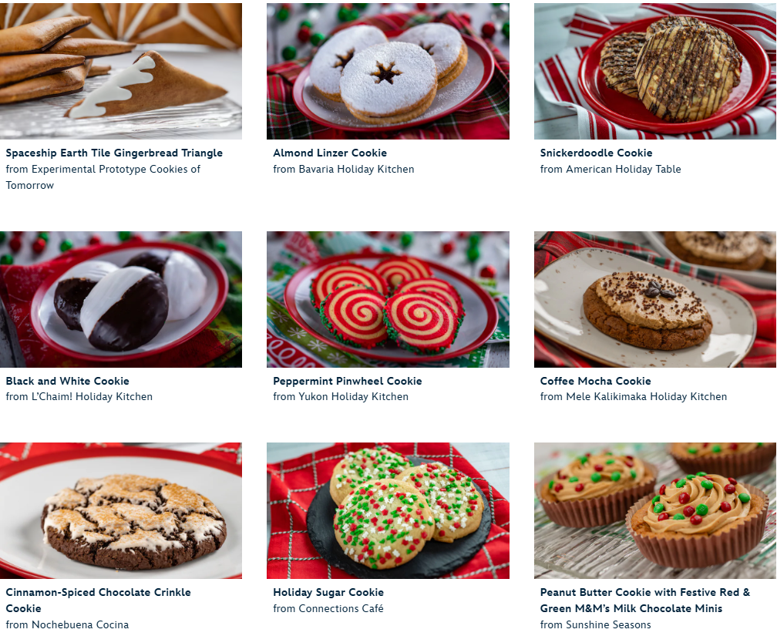Open 'from Mele Kalikimaka Holiday Kitchen' text

click(634, 396)
